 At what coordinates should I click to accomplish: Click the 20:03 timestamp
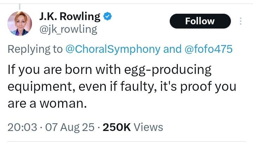pyautogui.click(x=22, y=127)
